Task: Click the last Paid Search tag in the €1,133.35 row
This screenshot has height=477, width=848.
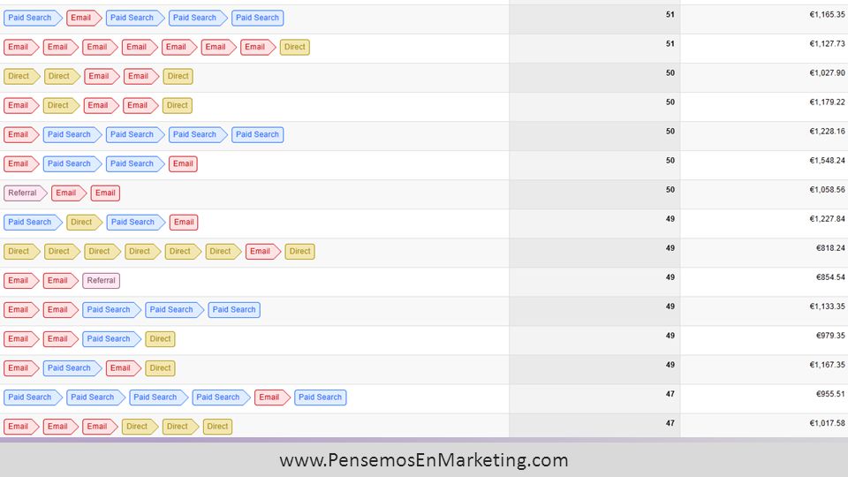Action: point(234,310)
